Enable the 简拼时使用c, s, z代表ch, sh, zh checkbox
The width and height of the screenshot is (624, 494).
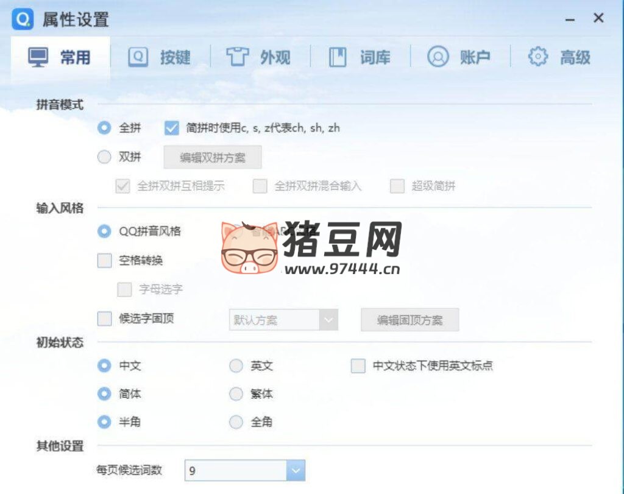coord(171,128)
